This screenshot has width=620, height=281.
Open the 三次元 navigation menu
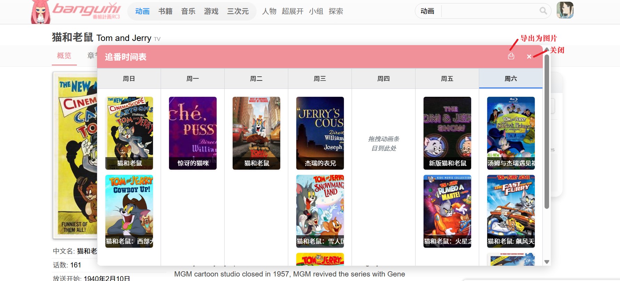(238, 11)
